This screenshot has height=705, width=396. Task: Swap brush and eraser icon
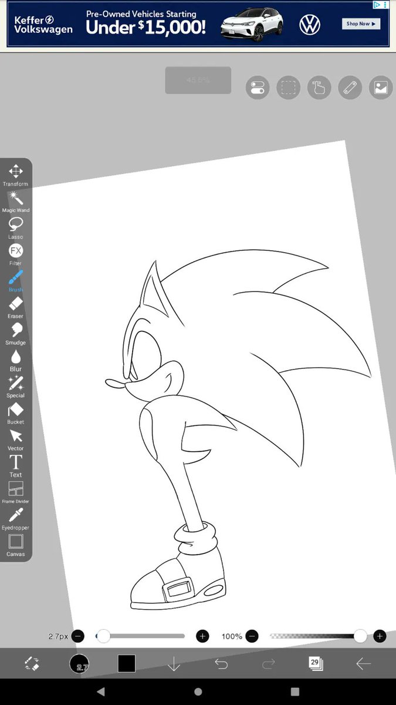click(x=32, y=664)
